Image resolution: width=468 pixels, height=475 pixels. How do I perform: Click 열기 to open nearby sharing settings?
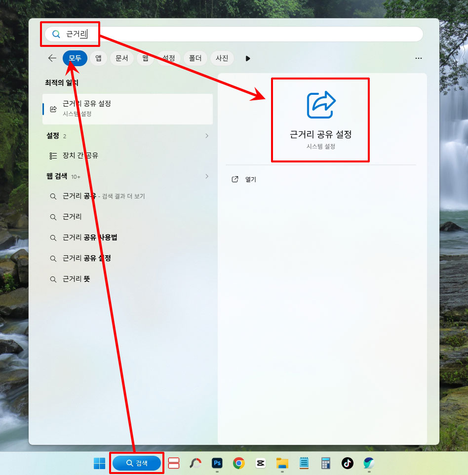[250, 180]
